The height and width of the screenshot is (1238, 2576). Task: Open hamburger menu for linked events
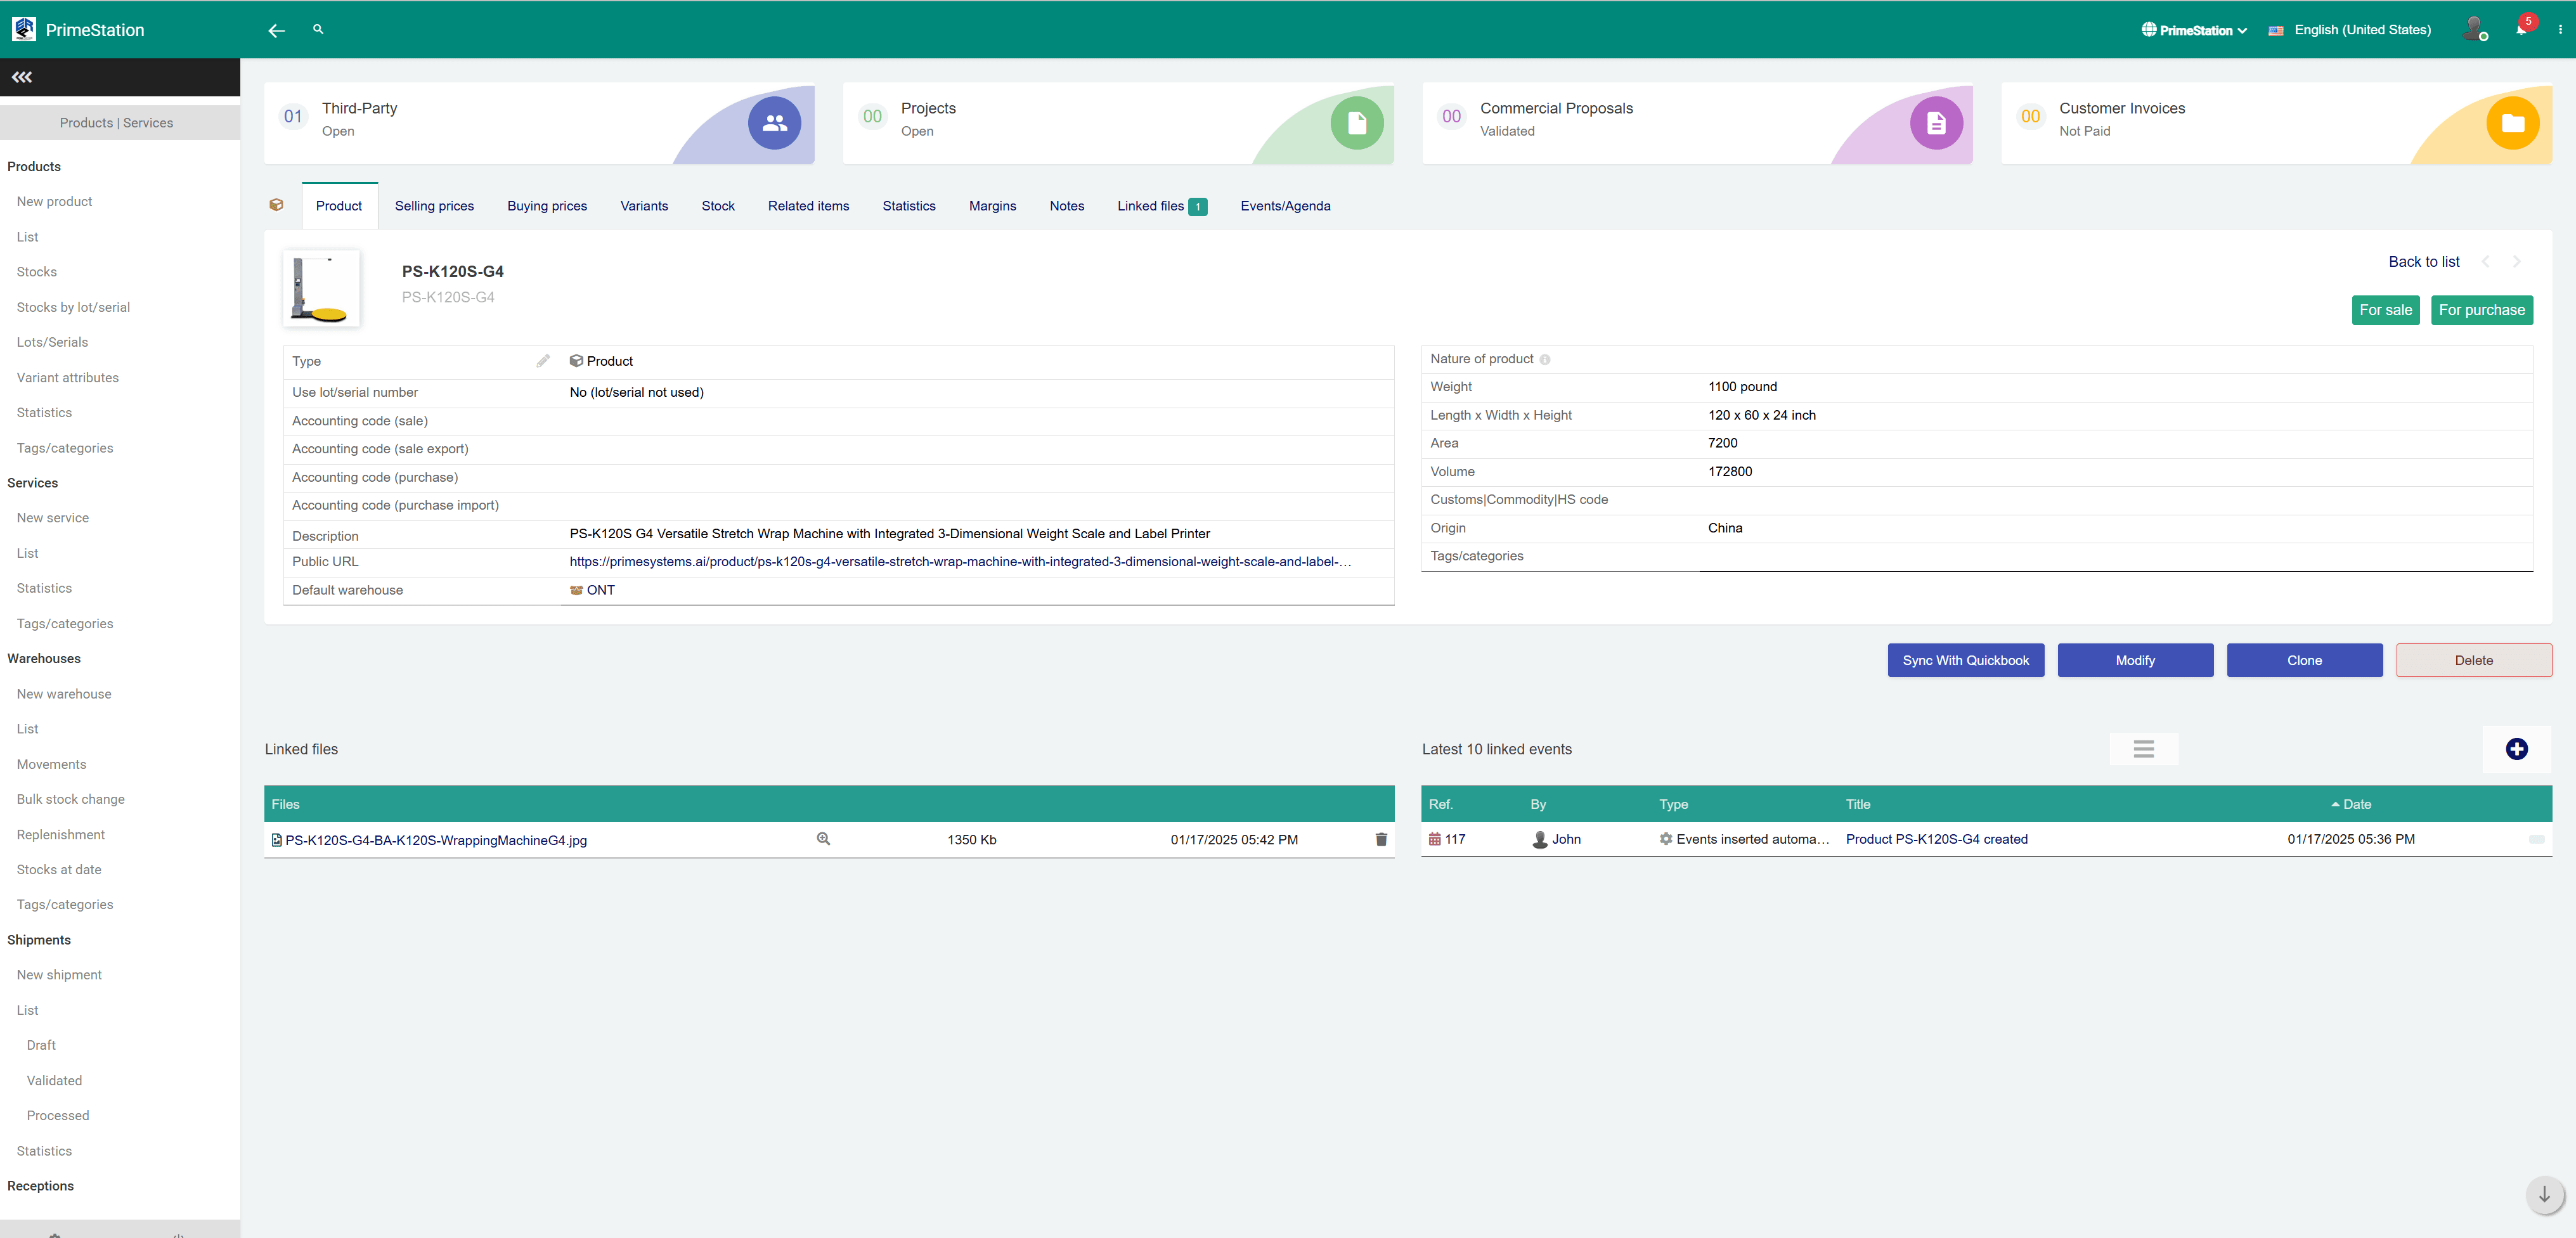(x=2143, y=749)
